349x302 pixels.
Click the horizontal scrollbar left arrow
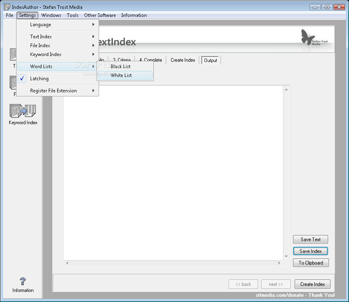(67, 263)
